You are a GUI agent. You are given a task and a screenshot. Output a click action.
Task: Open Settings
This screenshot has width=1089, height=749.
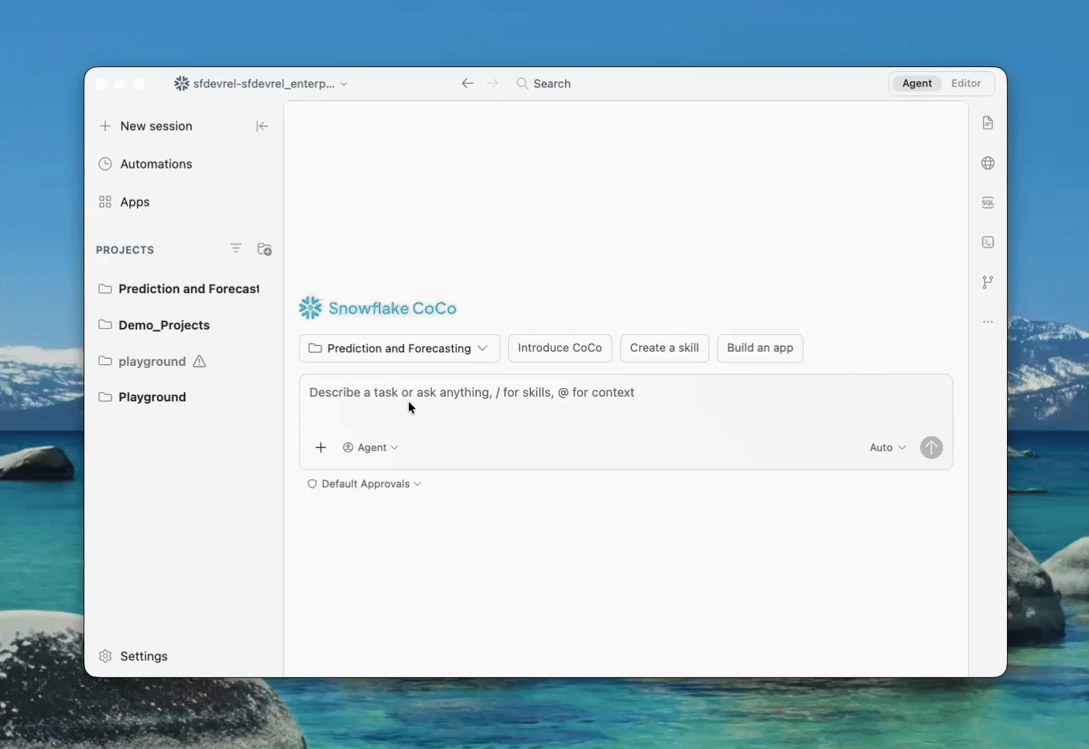tap(133, 656)
